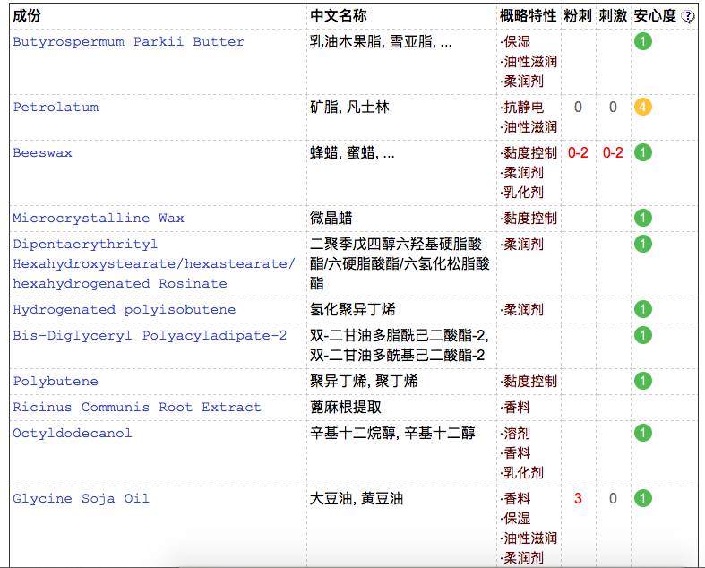Click 柔润剂 property in Glycine Soja Oil row
Image resolution: width=705 pixels, height=568 pixels.
(x=522, y=558)
